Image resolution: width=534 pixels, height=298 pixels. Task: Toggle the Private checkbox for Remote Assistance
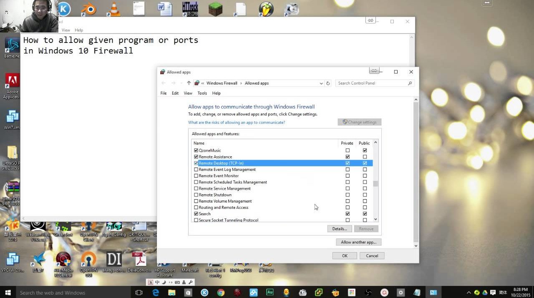click(x=348, y=157)
